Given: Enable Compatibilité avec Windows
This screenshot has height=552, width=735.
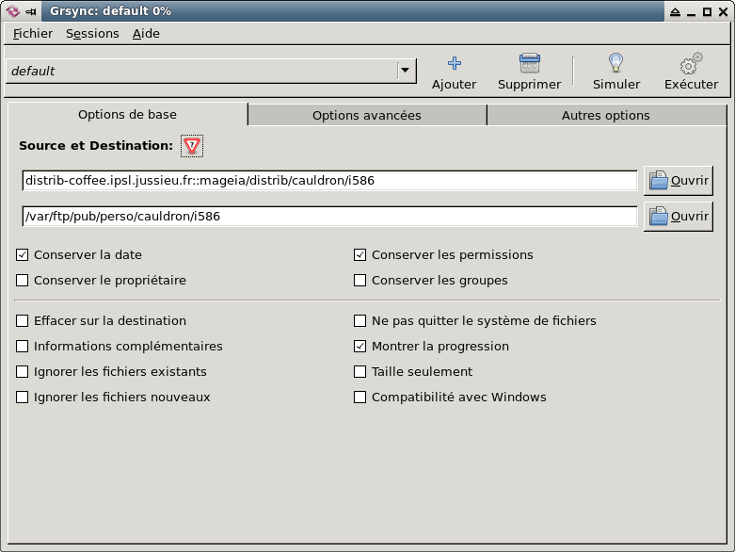Looking at the screenshot, I should 360,397.
